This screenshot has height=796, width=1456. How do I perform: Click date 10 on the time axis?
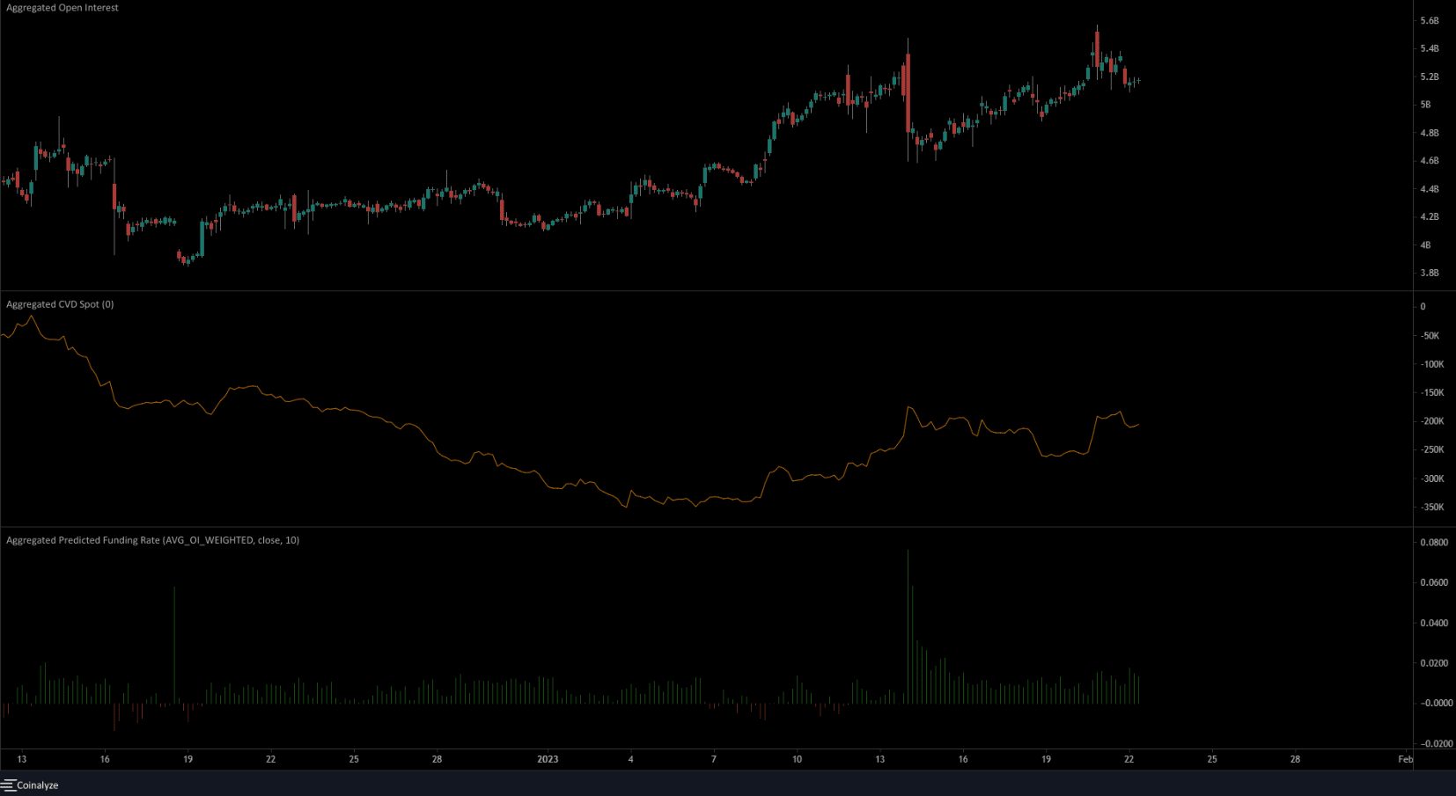pos(797,759)
